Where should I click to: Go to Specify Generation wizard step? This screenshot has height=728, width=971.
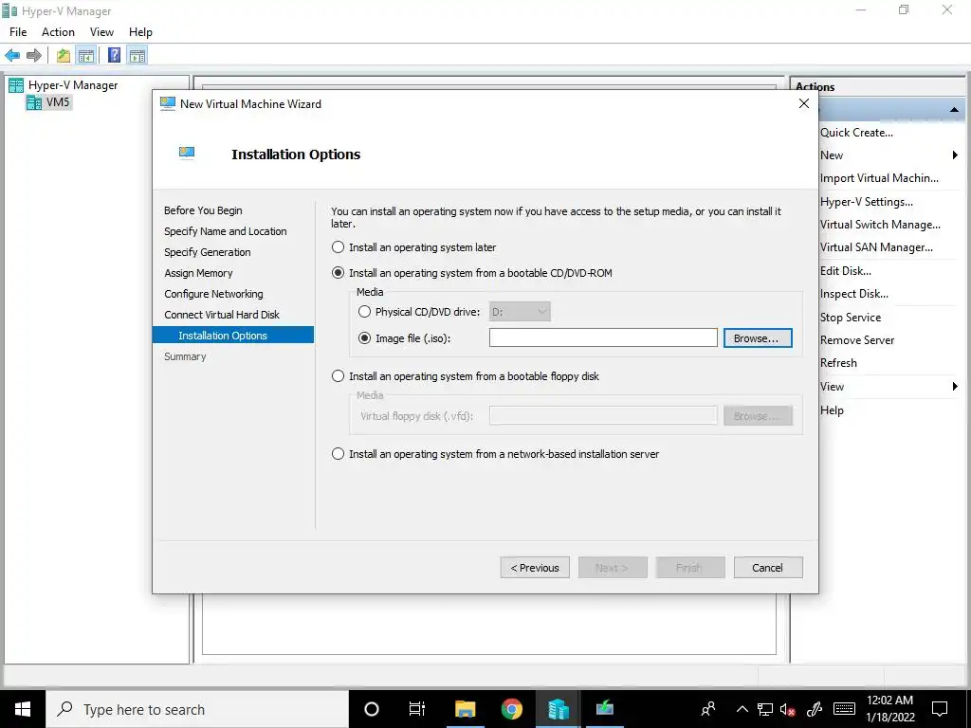pyautogui.click(x=208, y=252)
